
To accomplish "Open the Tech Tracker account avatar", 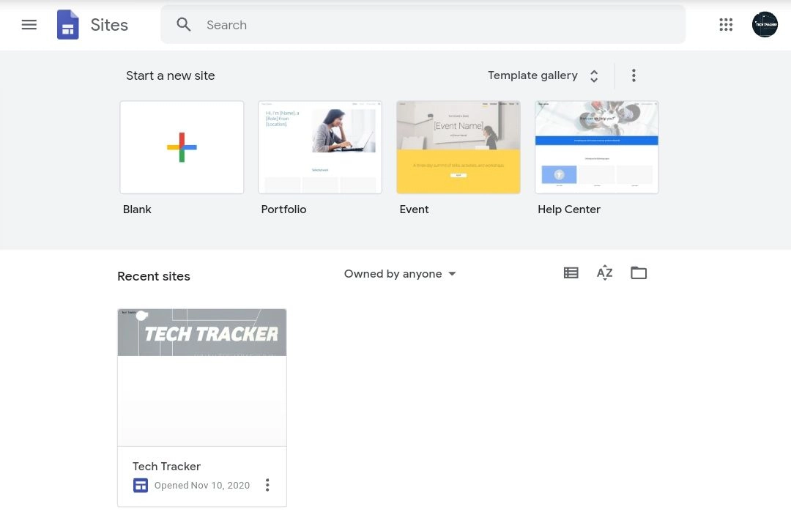I will (765, 25).
